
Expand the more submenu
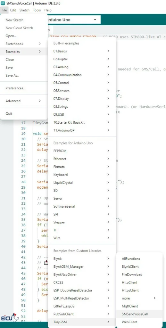139,298
